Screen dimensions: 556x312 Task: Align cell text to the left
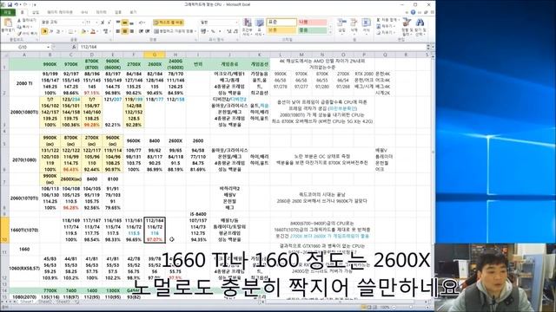[x=118, y=31]
